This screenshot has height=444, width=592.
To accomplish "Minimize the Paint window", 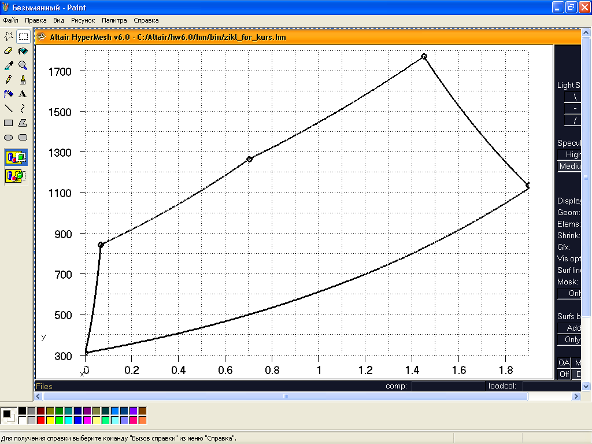I will click(x=558, y=7).
